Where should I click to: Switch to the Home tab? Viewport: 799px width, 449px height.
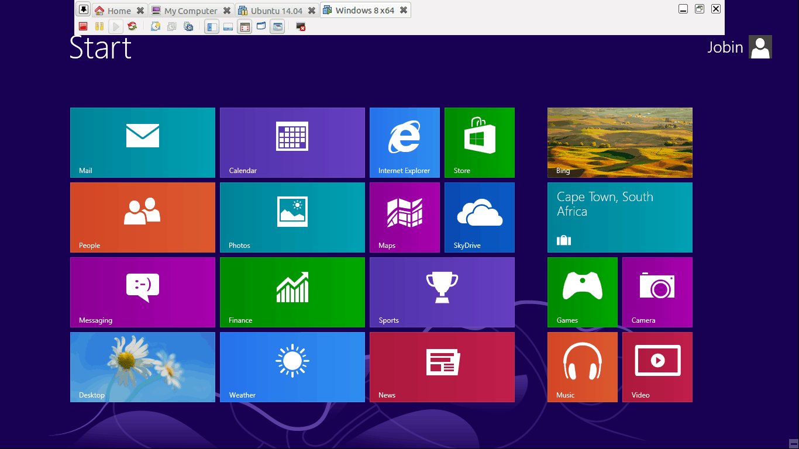115,9
